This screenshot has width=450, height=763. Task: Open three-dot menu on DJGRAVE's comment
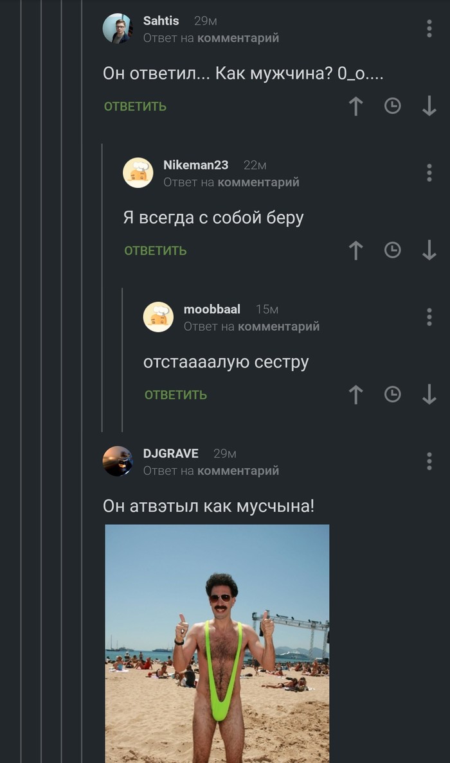pyautogui.click(x=429, y=461)
